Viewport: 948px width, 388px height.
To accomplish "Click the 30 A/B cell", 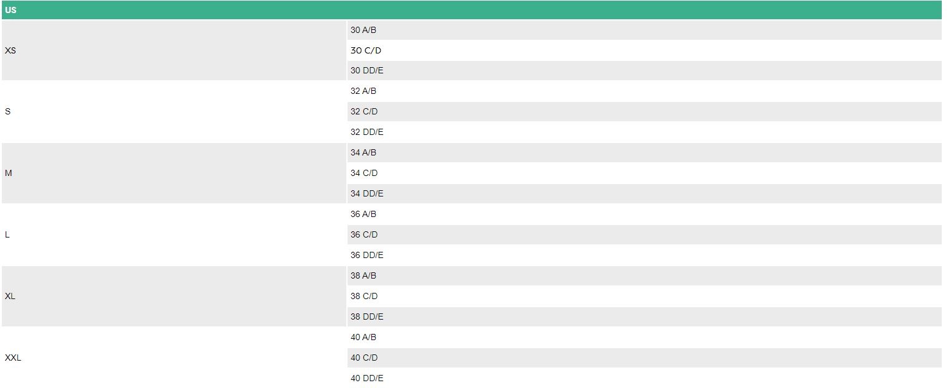I will tap(645, 30).
